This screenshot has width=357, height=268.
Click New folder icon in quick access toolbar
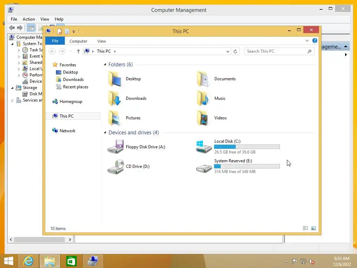click(x=67, y=31)
